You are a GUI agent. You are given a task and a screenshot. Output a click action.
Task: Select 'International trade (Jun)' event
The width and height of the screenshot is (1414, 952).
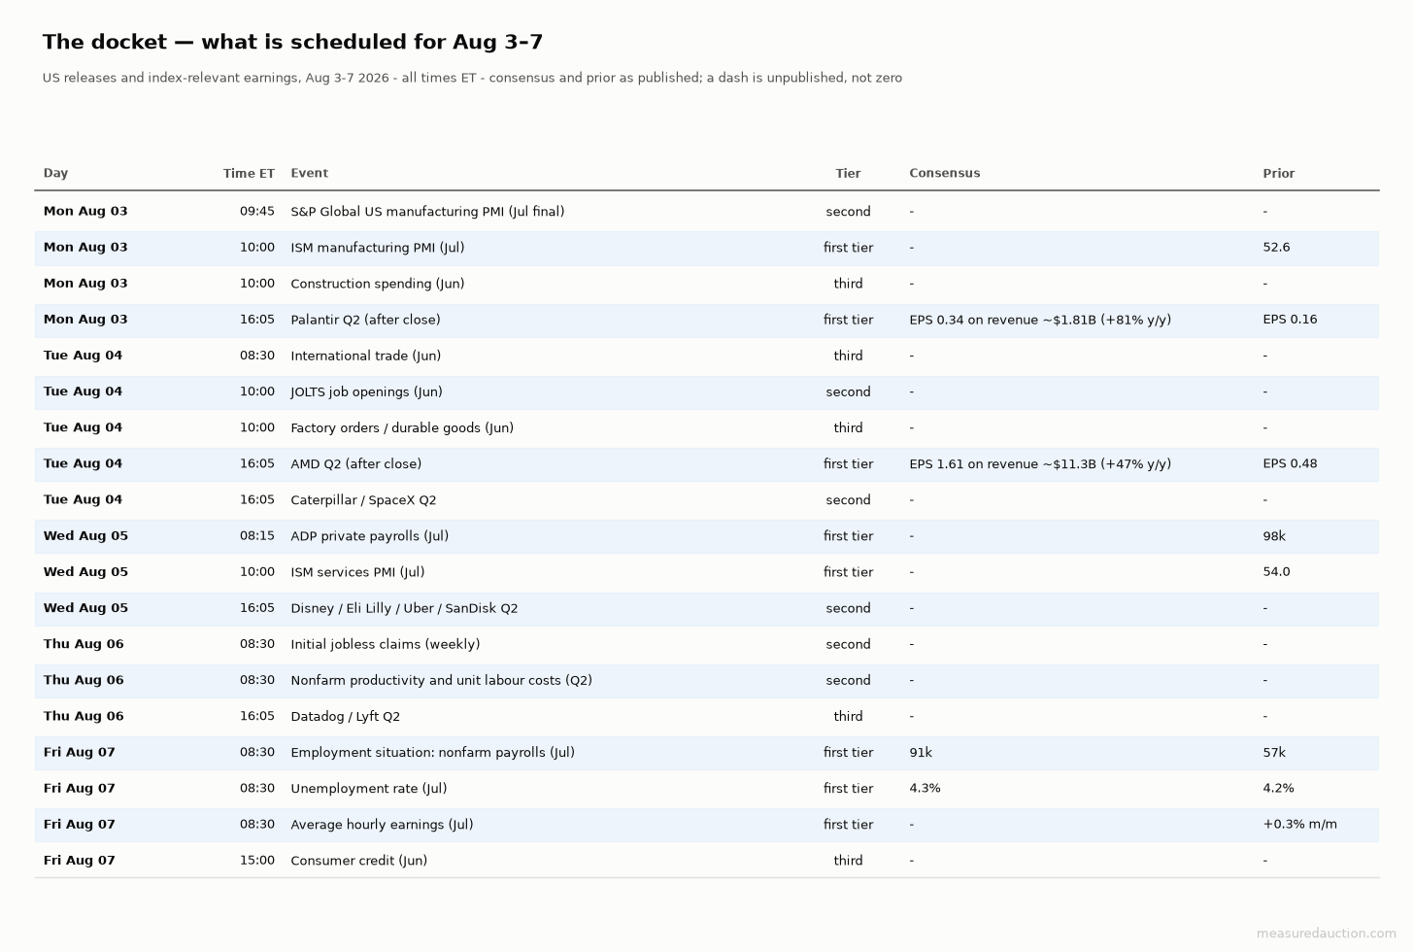coord(366,356)
